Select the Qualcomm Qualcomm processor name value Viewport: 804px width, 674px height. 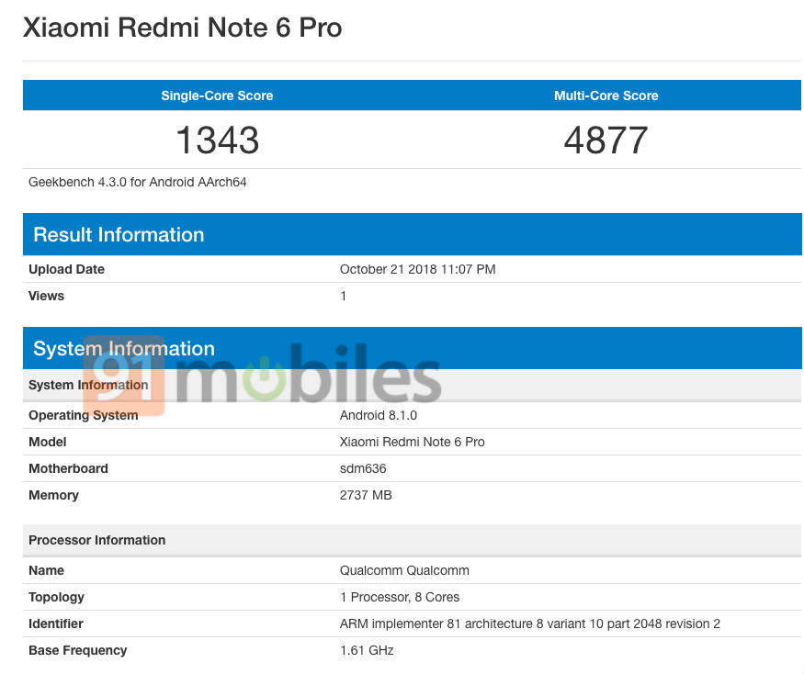404,570
